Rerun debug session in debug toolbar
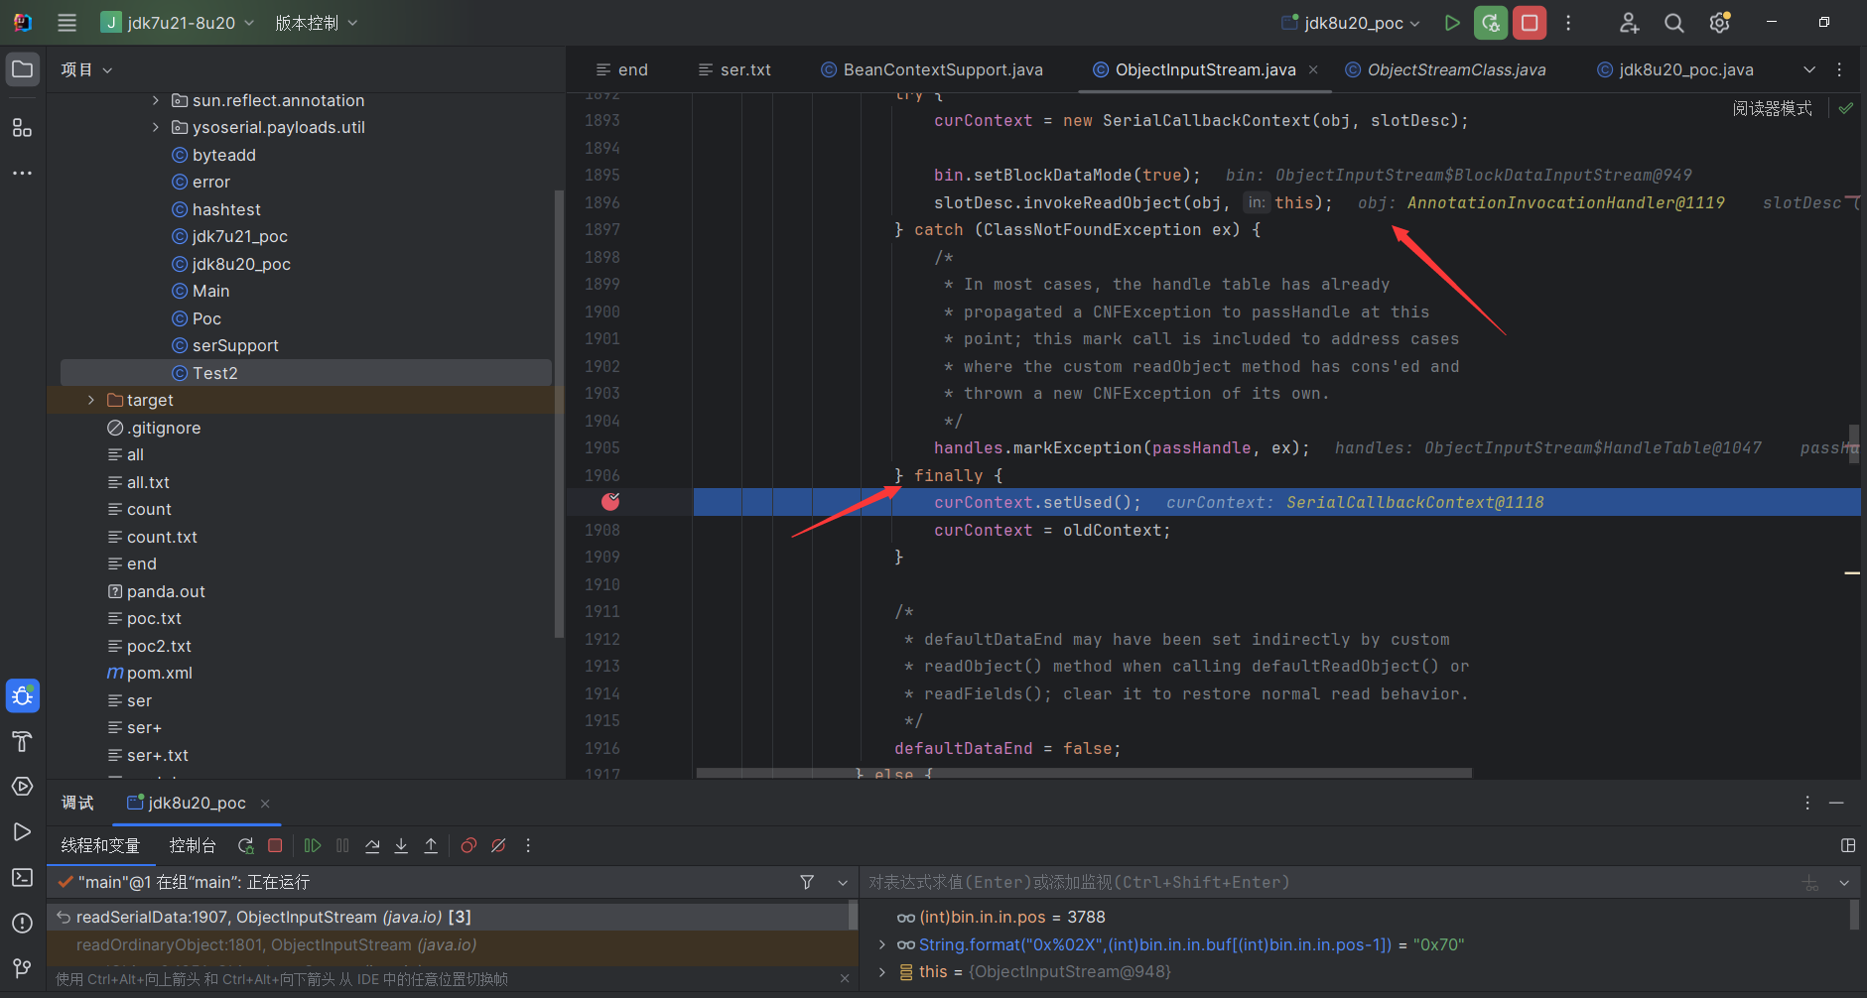The image size is (1867, 998). (245, 845)
